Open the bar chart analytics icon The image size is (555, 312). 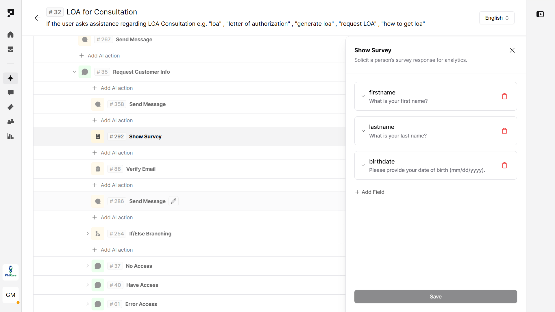10,136
